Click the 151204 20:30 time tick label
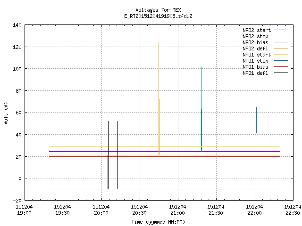This screenshot has height=226, width=302. (x=139, y=210)
